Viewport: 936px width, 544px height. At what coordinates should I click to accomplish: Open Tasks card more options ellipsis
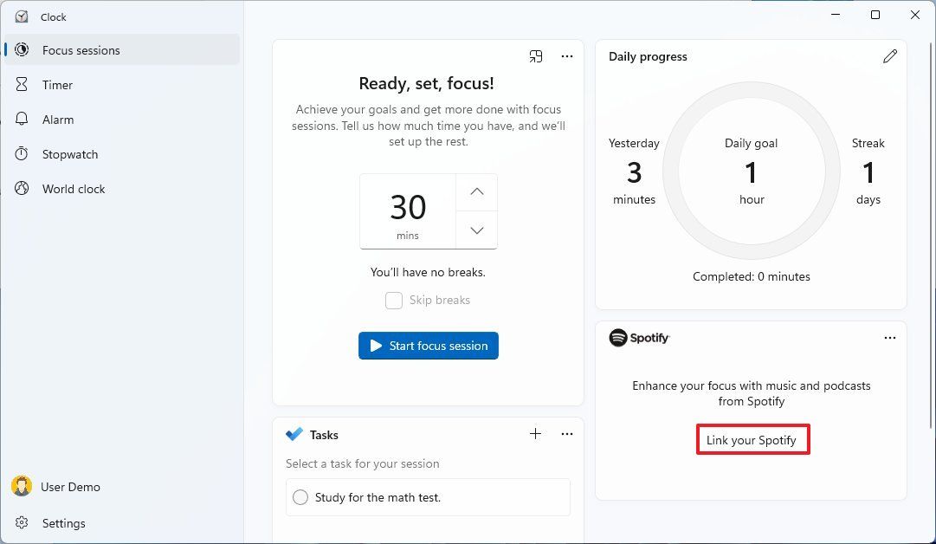click(567, 434)
